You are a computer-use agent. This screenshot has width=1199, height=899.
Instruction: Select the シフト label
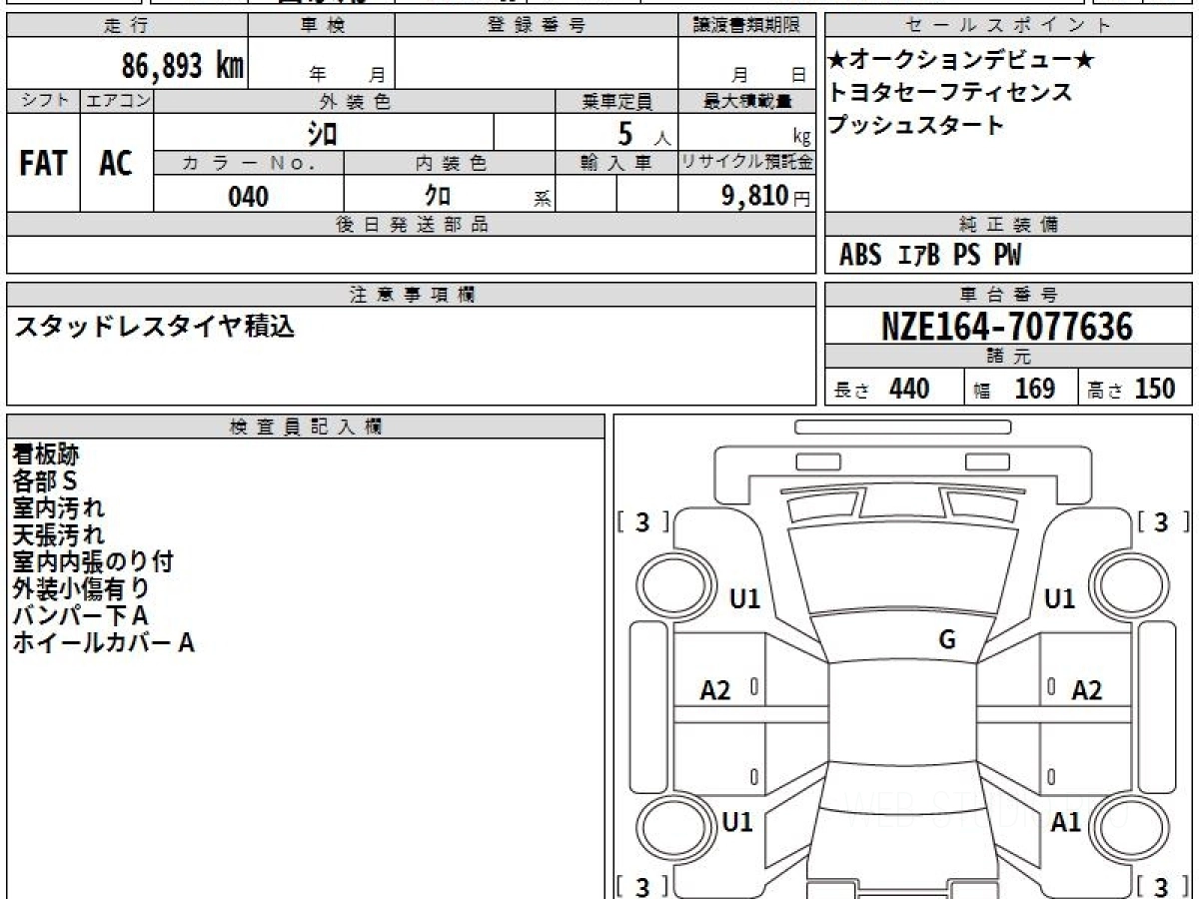click(x=44, y=101)
